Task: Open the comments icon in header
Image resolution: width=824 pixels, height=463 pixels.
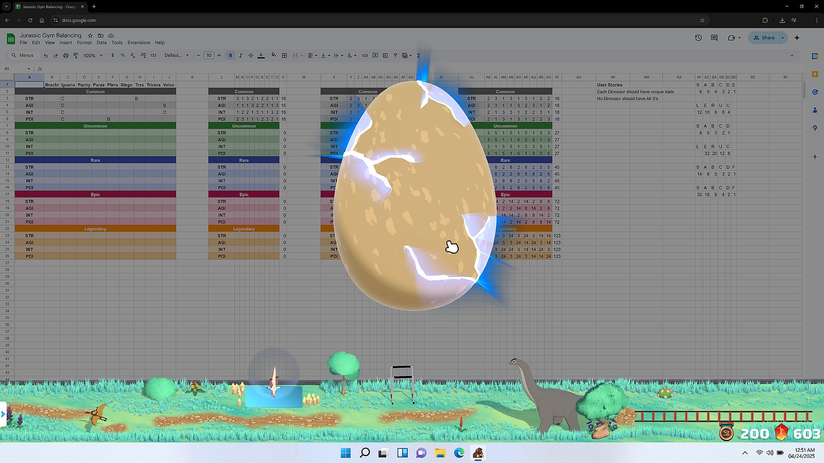Action: tap(714, 38)
